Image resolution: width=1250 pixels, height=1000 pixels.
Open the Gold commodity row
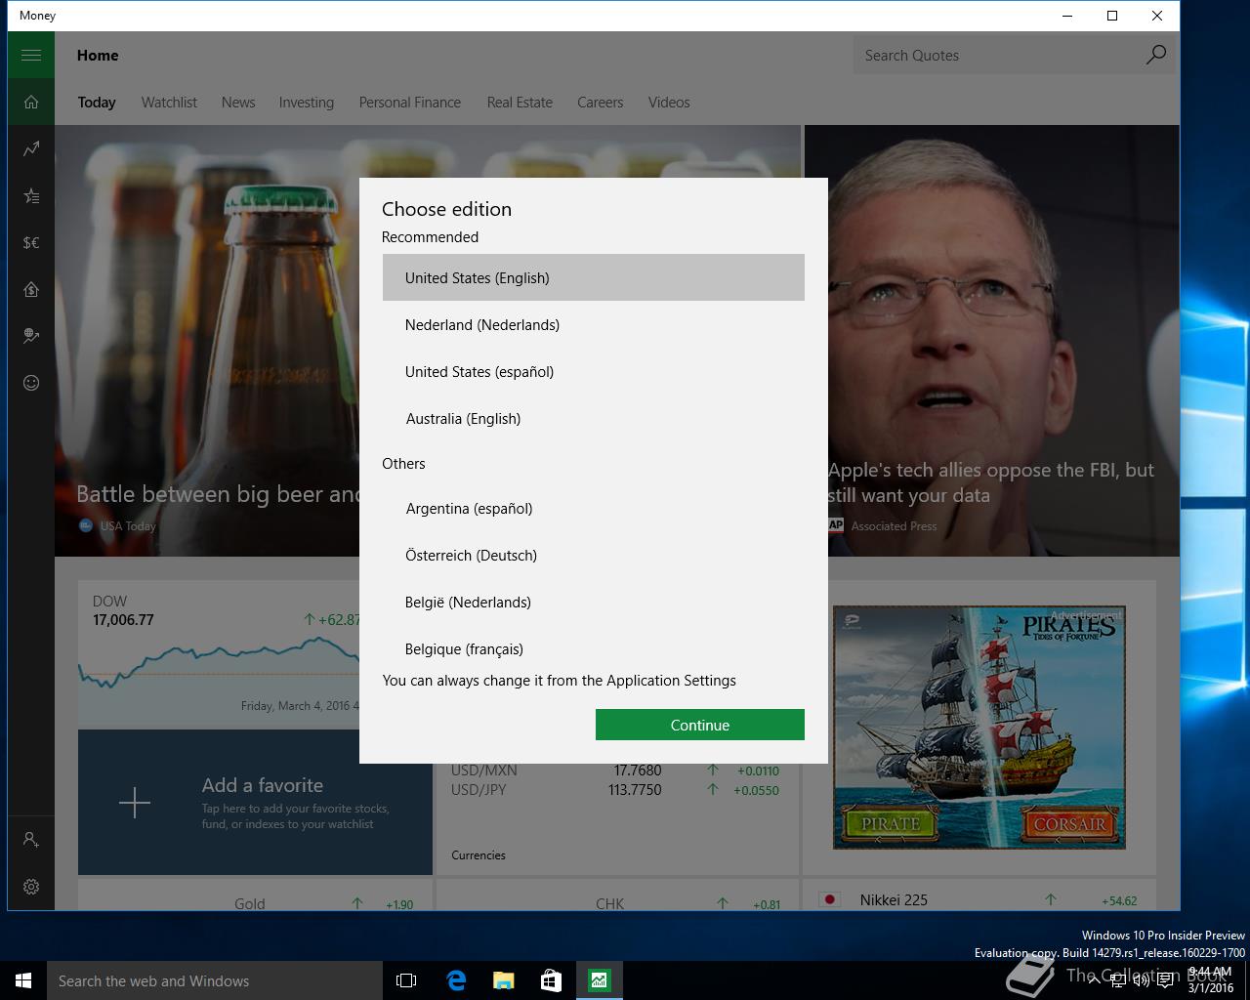[256, 903]
